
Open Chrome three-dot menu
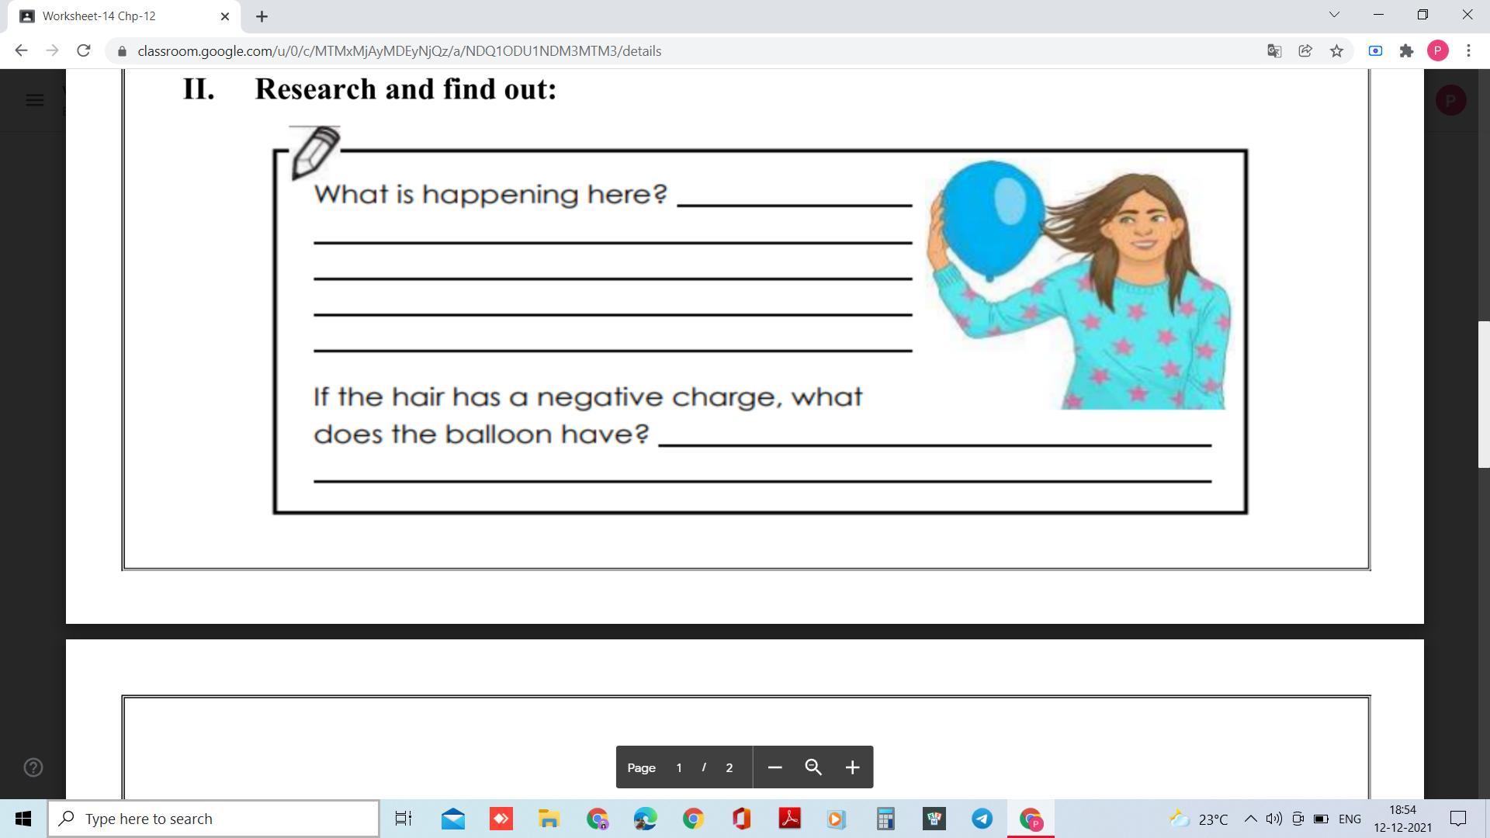click(x=1468, y=51)
